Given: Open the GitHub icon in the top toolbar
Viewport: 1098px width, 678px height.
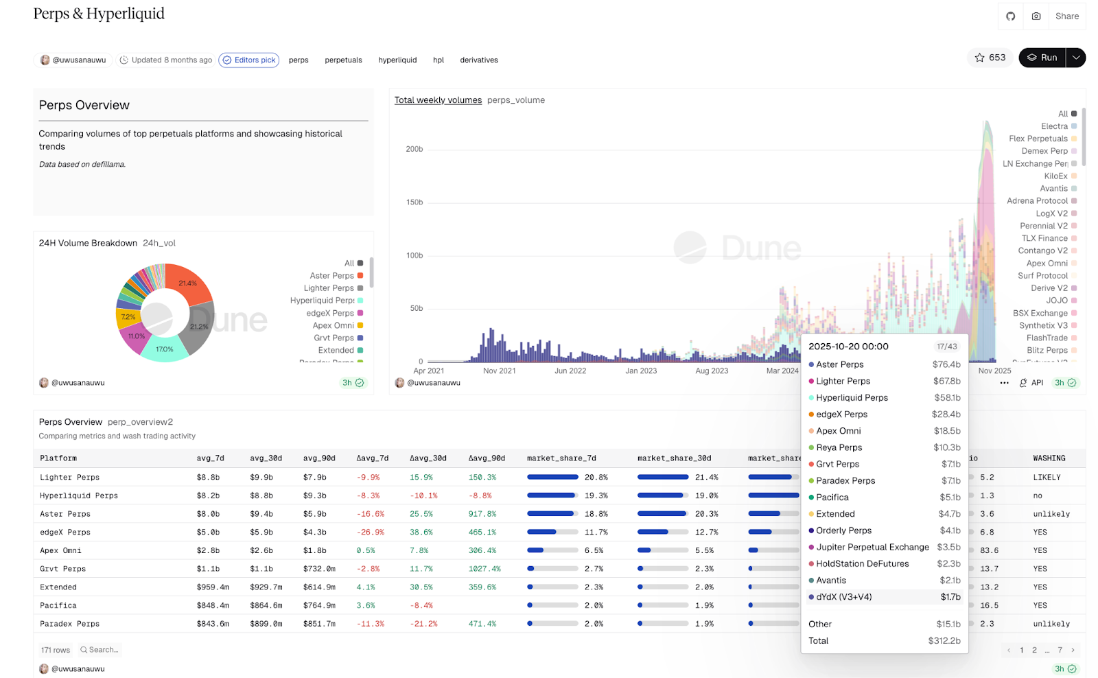Looking at the screenshot, I should (1010, 16).
